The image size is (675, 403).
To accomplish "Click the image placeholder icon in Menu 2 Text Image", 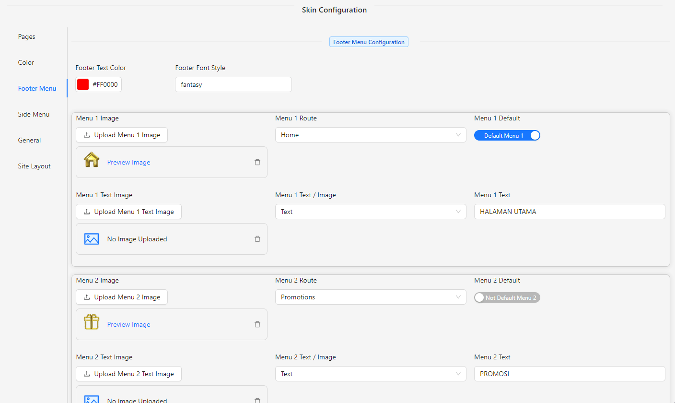I will point(92,399).
